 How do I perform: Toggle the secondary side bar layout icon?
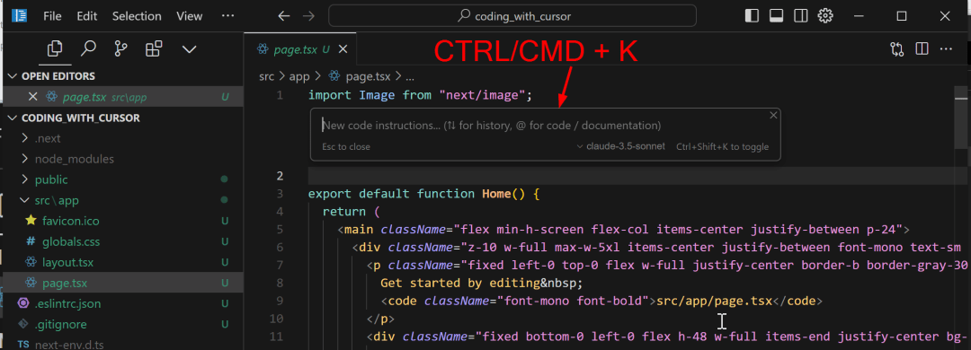[801, 16]
